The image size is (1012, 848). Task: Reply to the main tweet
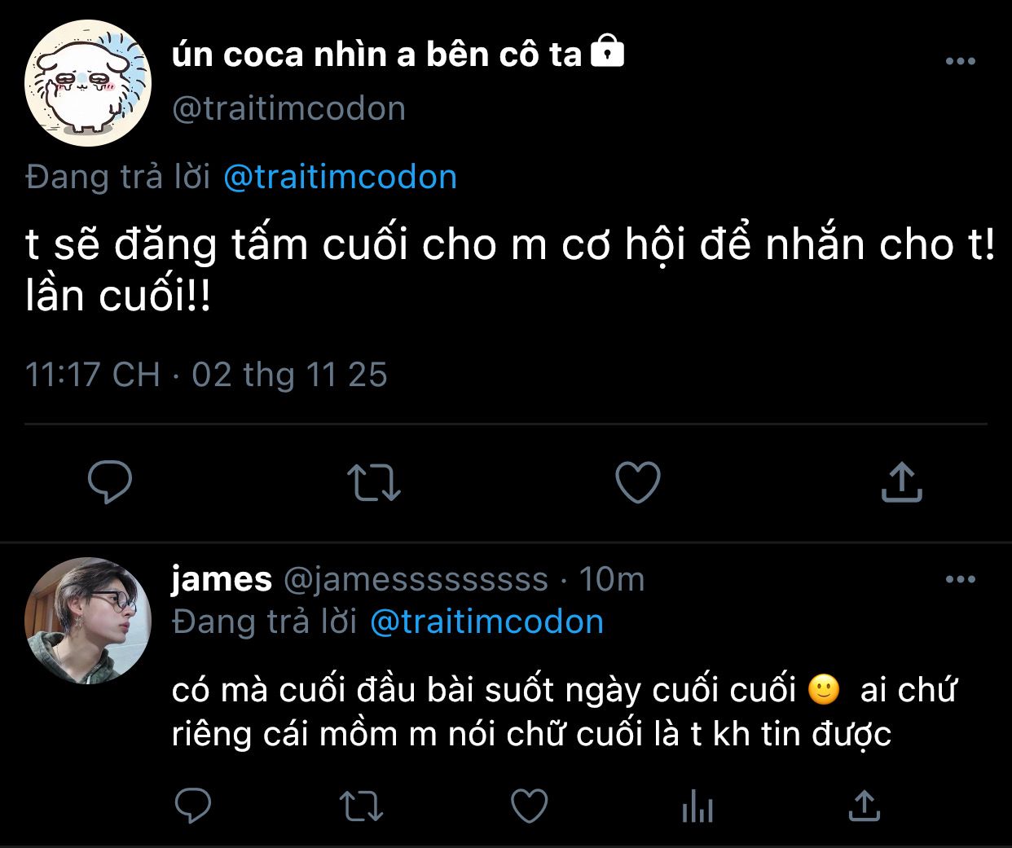point(110,482)
